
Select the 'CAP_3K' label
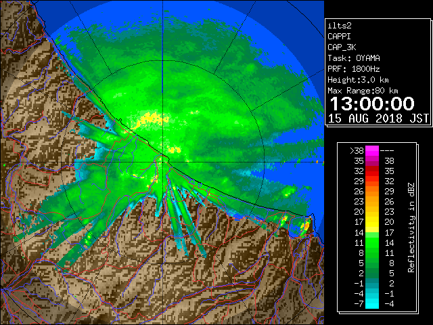coord(342,47)
